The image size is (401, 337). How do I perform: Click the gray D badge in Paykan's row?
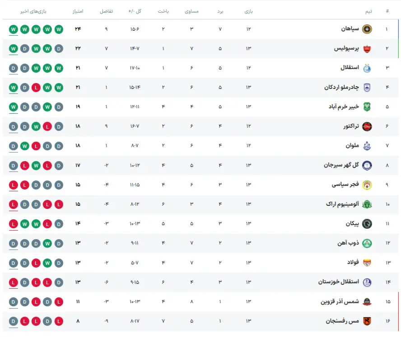(59, 224)
